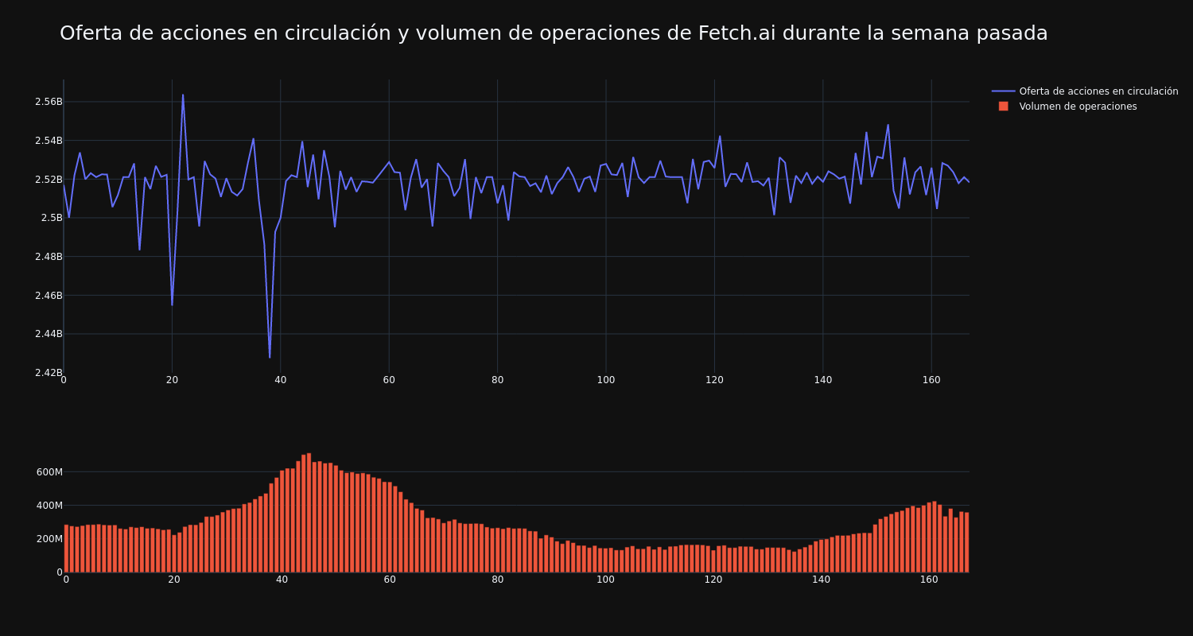1193x636 pixels.
Task: Click the 60 x-axis tick of line chart
Action: tap(389, 381)
